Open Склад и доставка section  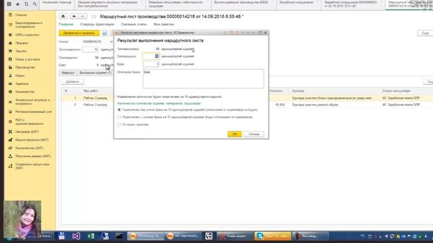point(28,59)
